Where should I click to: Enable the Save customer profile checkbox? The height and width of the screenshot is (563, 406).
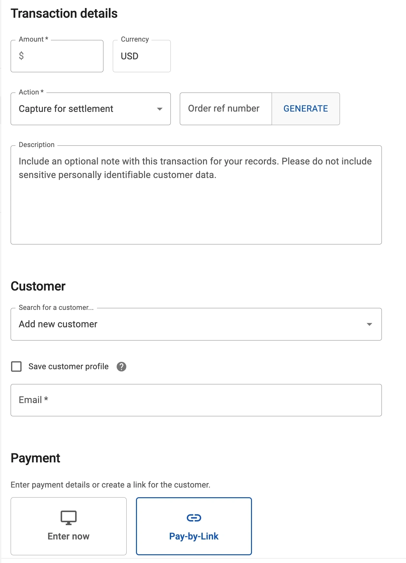point(16,367)
